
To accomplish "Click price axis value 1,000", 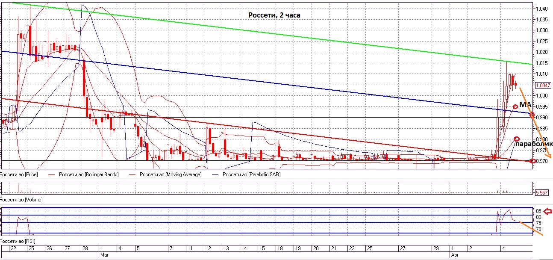I will pos(543,96).
